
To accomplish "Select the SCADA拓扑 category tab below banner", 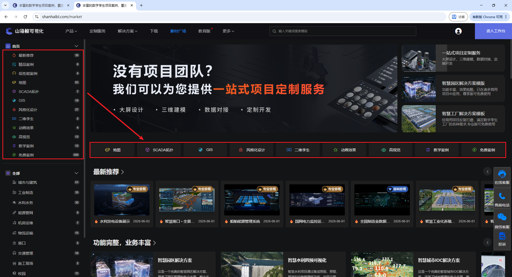I will point(159,150).
